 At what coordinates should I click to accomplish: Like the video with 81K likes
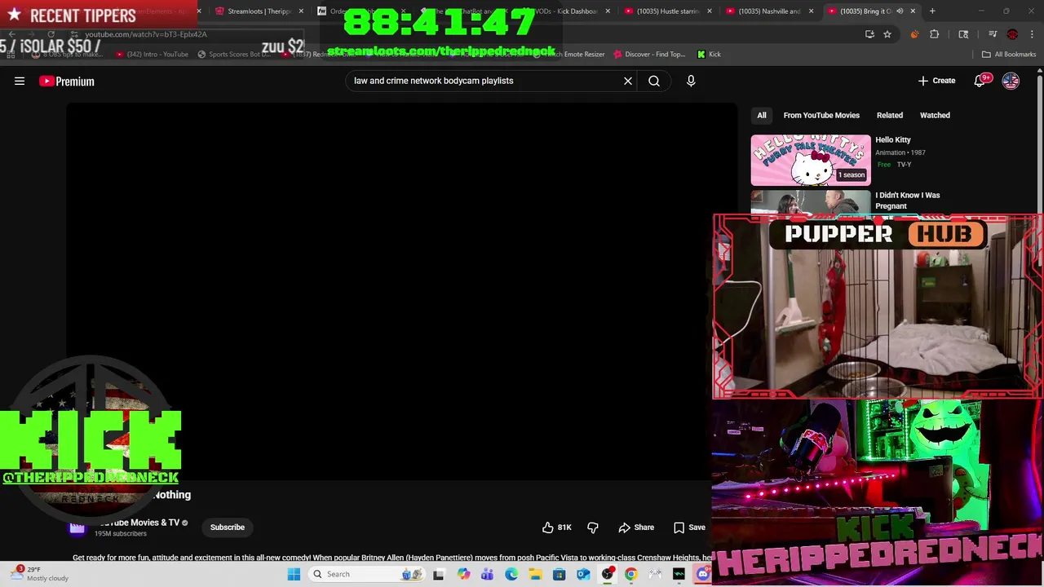tap(557, 527)
